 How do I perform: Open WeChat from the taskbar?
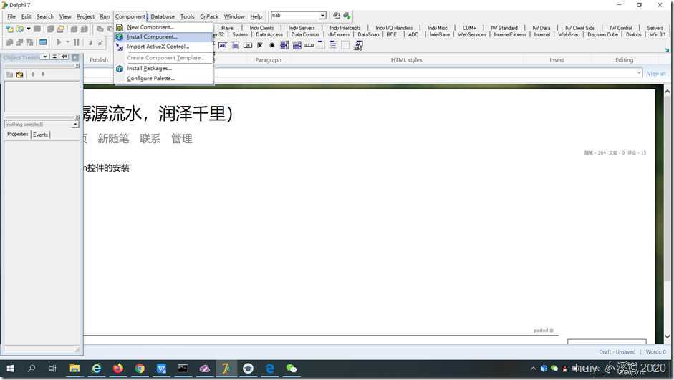click(x=291, y=369)
